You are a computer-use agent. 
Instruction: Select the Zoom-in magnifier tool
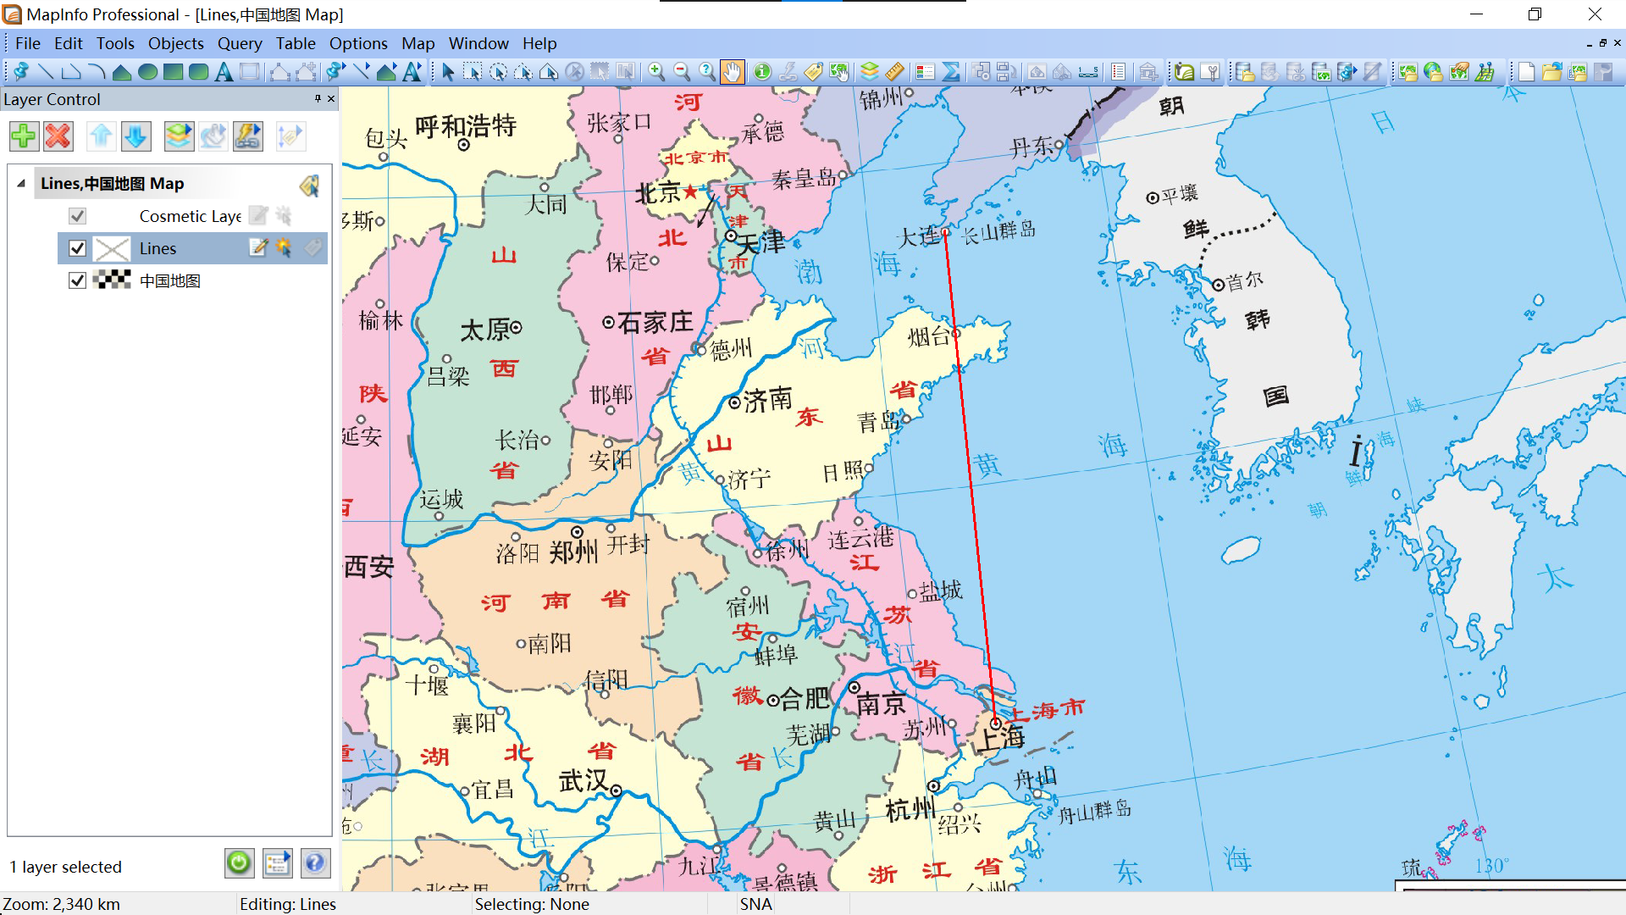[x=656, y=72]
